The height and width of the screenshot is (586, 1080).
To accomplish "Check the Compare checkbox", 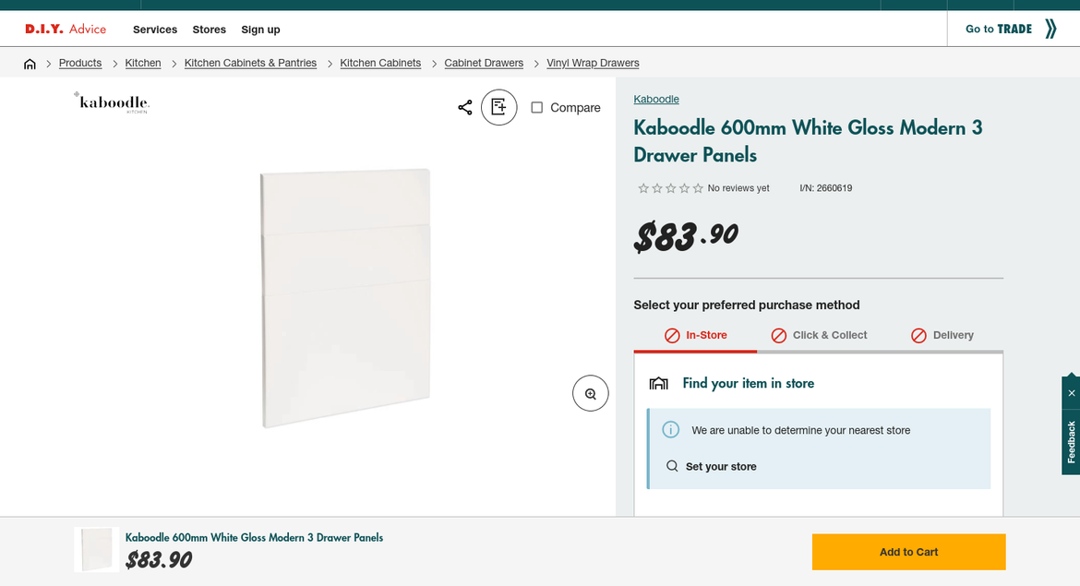I will [x=536, y=107].
